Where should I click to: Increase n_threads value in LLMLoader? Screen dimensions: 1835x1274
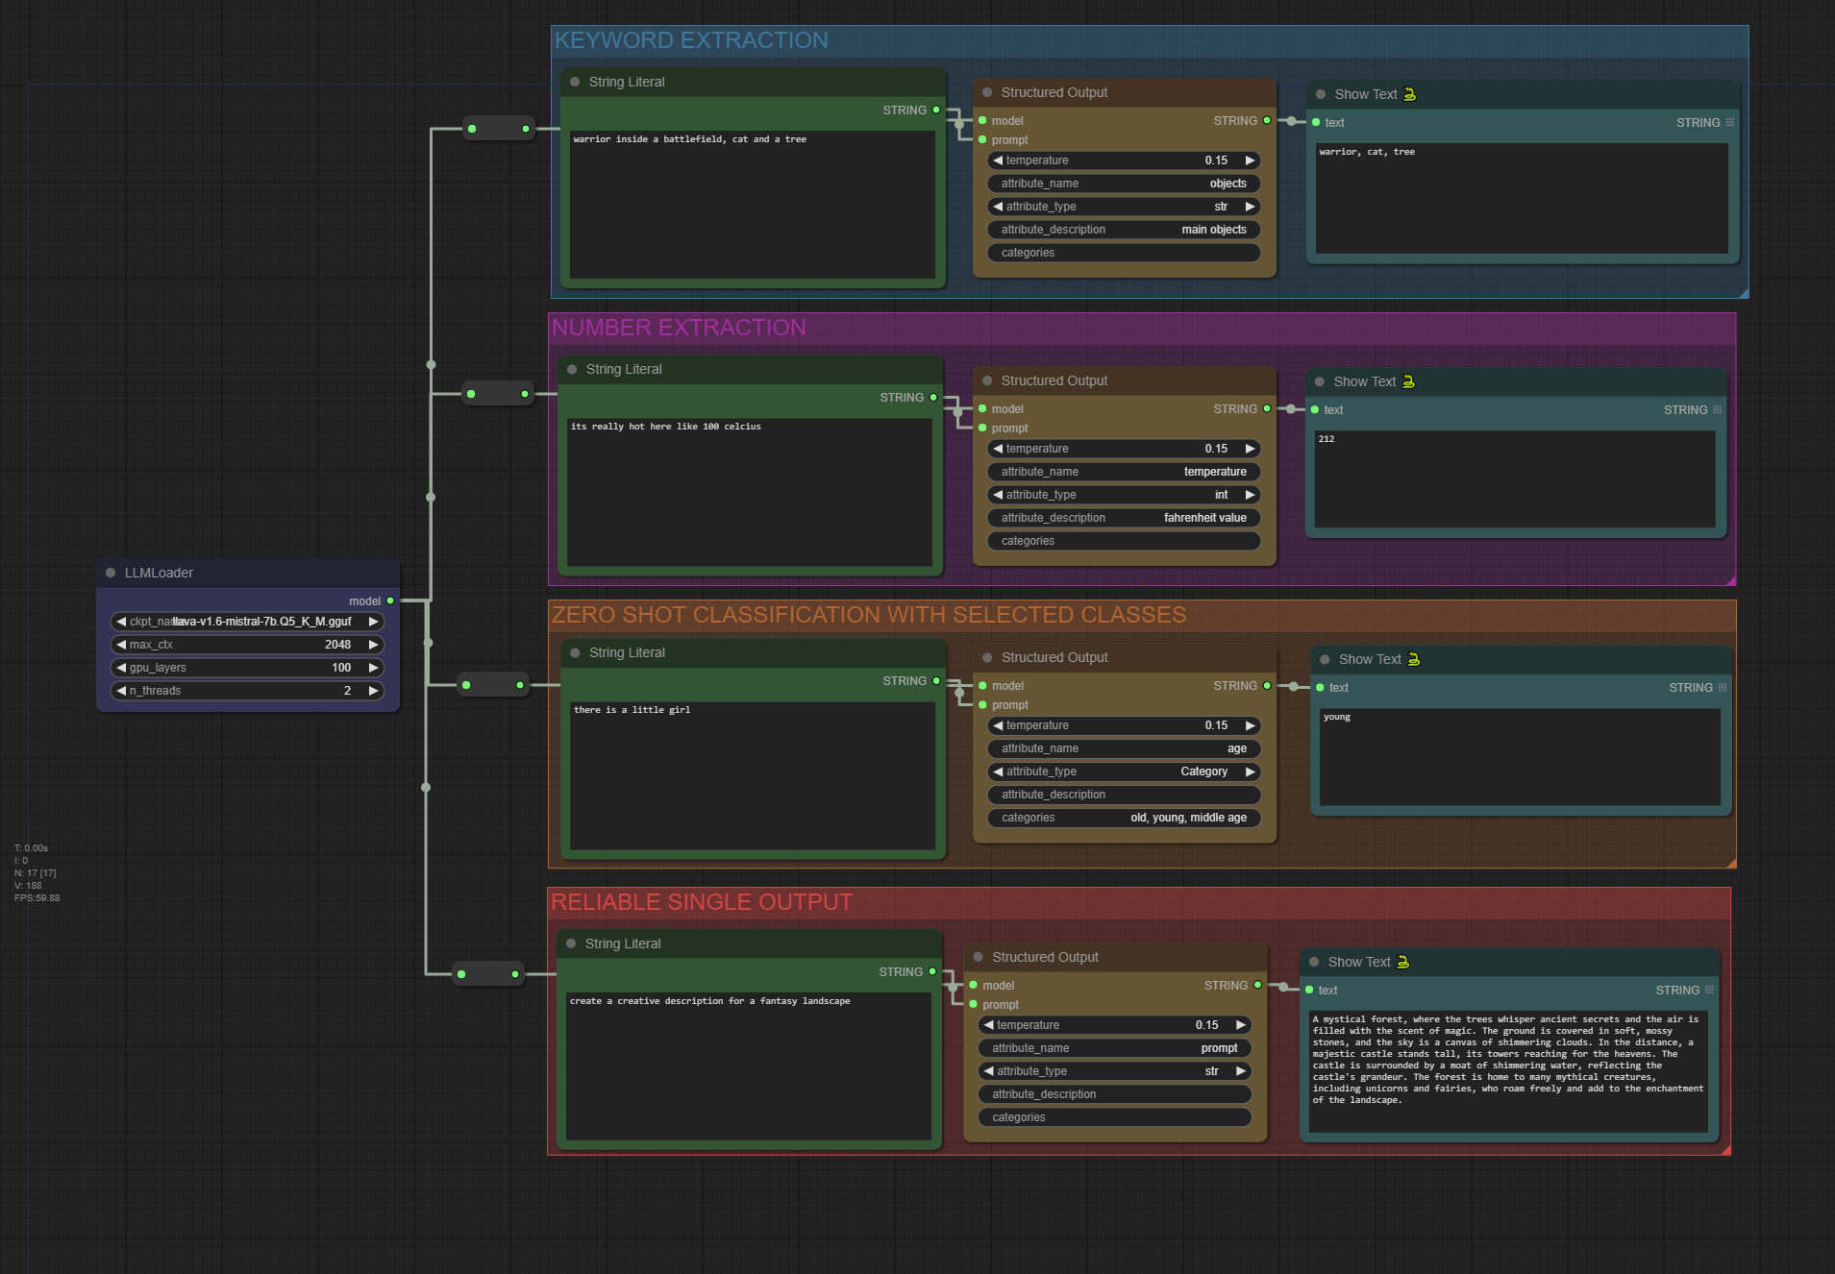(x=373, y=691)
